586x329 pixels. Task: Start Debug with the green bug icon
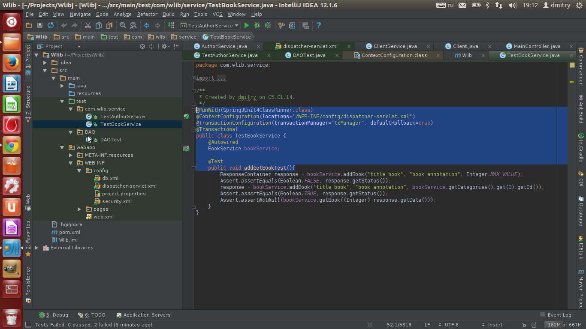[257, 26]
